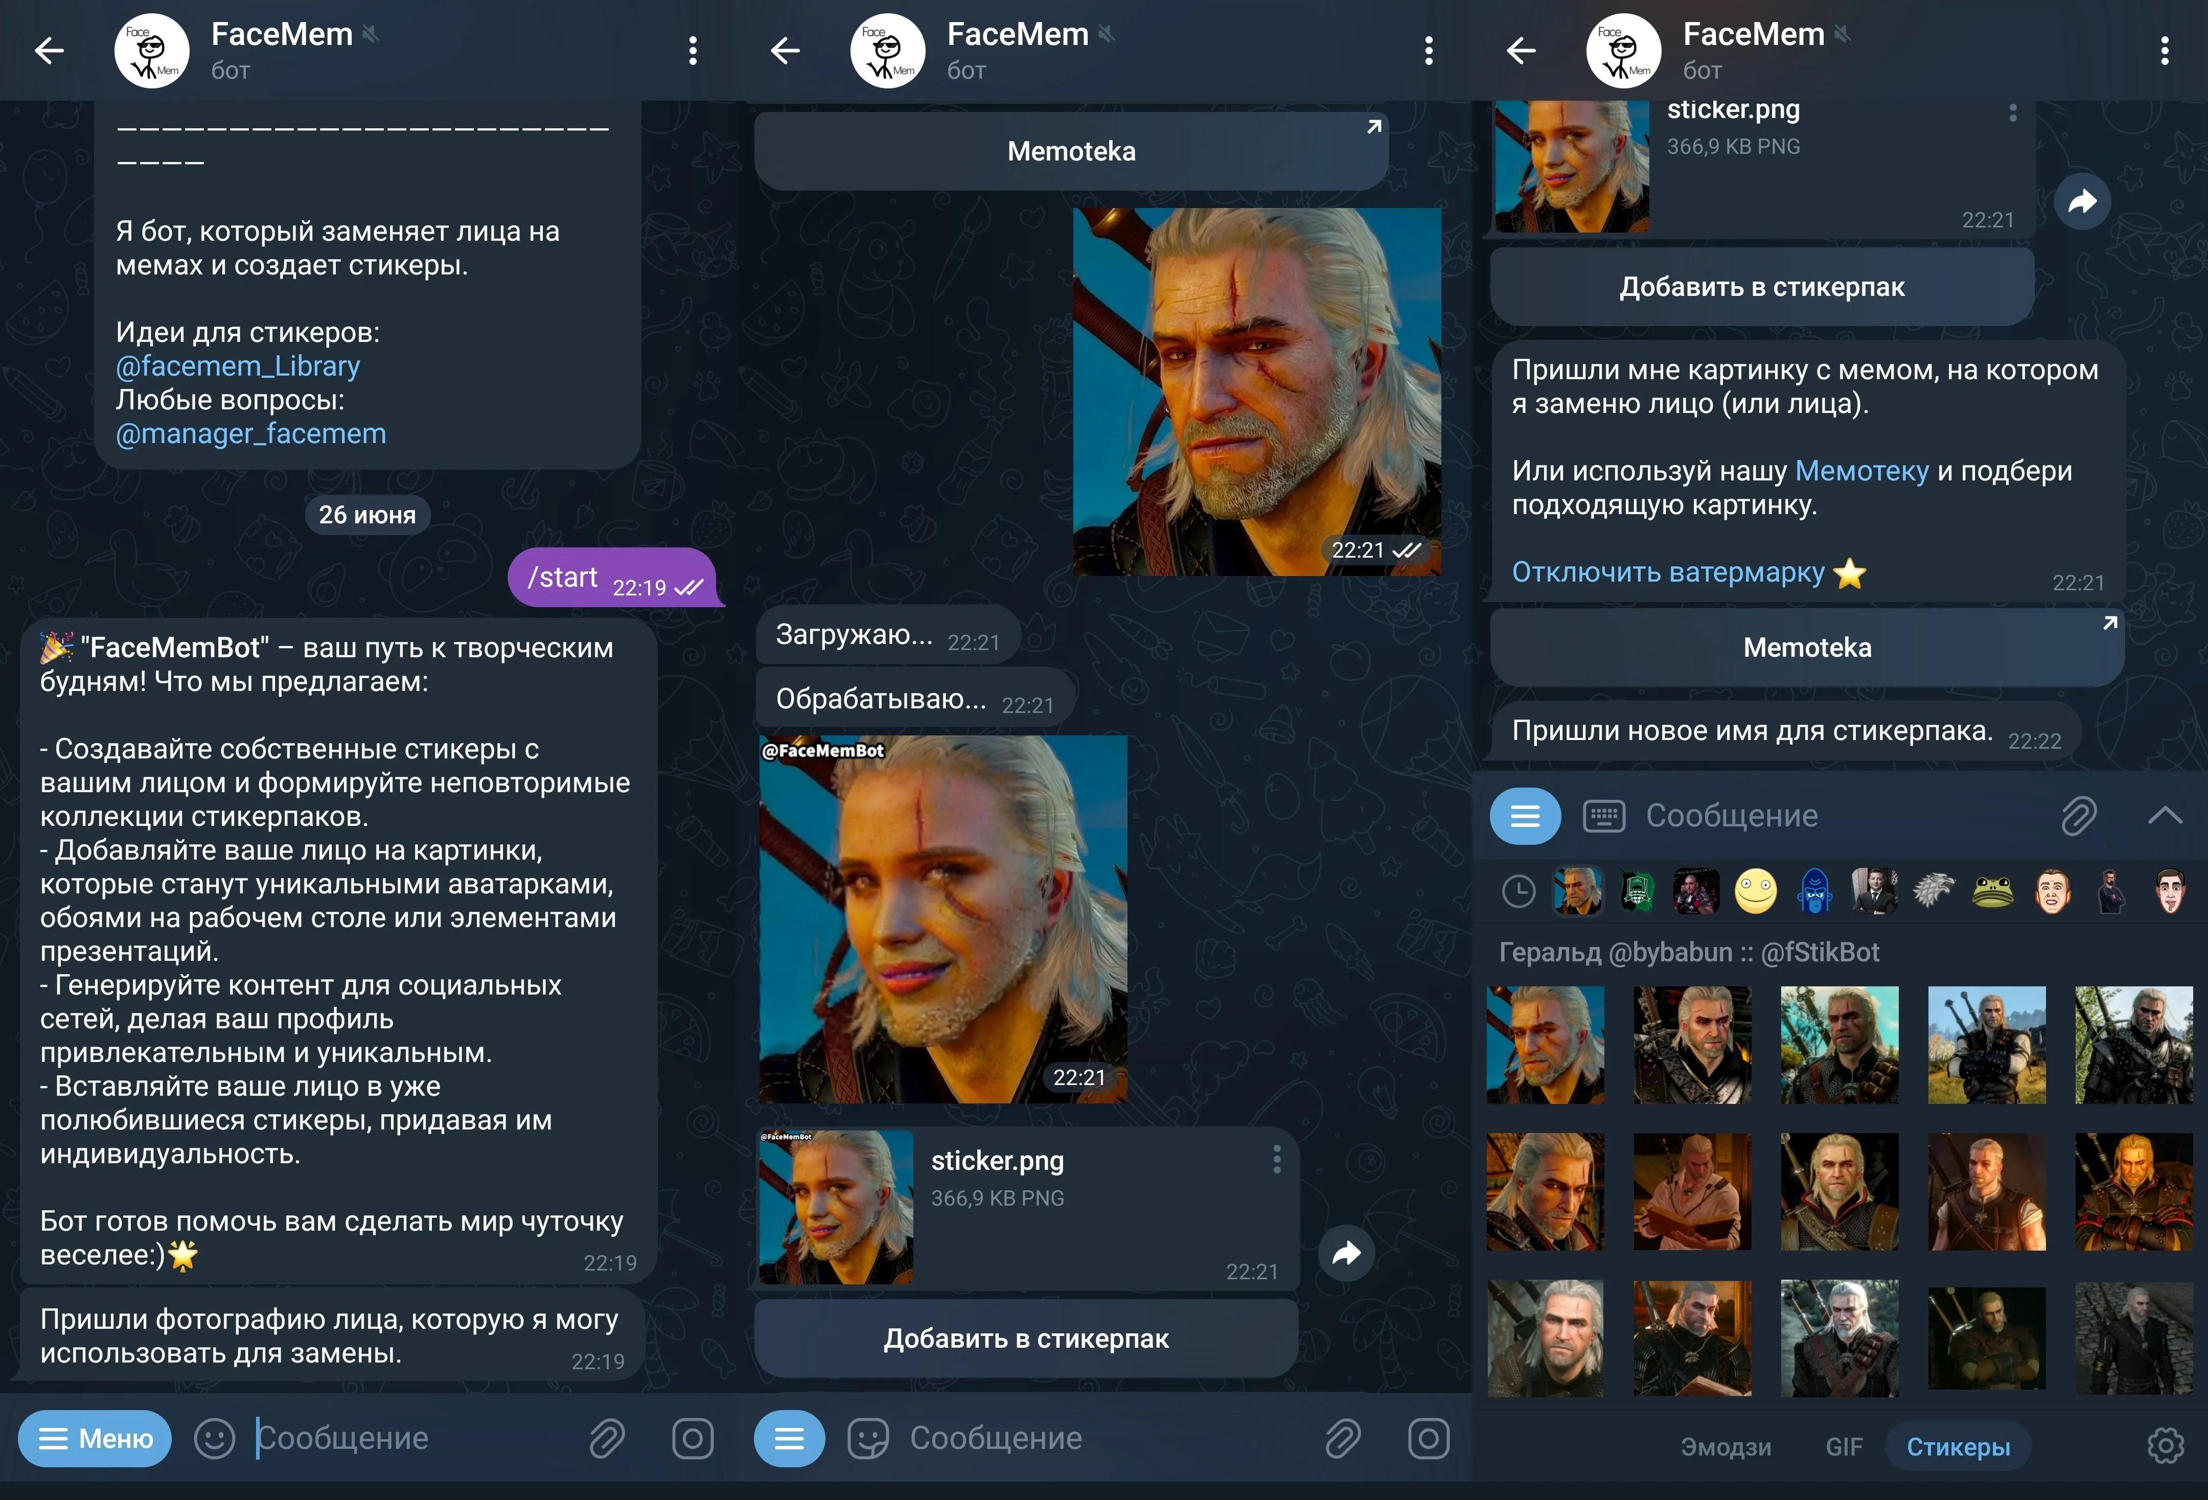Switch to keyboard input icon
Screen dimensions: 2208x1500
pyautogui.click(x=1604, y=816)
